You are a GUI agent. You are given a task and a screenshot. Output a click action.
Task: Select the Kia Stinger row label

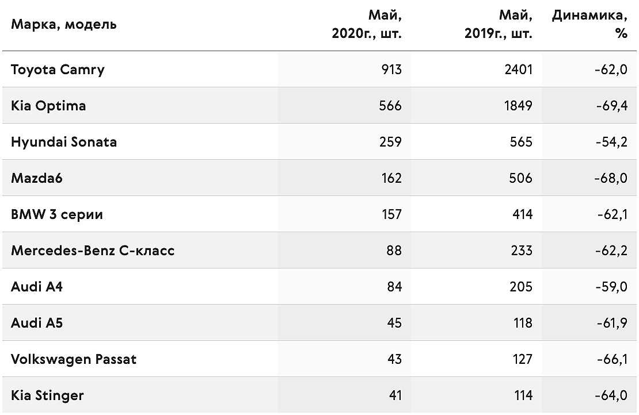(47, 395)
